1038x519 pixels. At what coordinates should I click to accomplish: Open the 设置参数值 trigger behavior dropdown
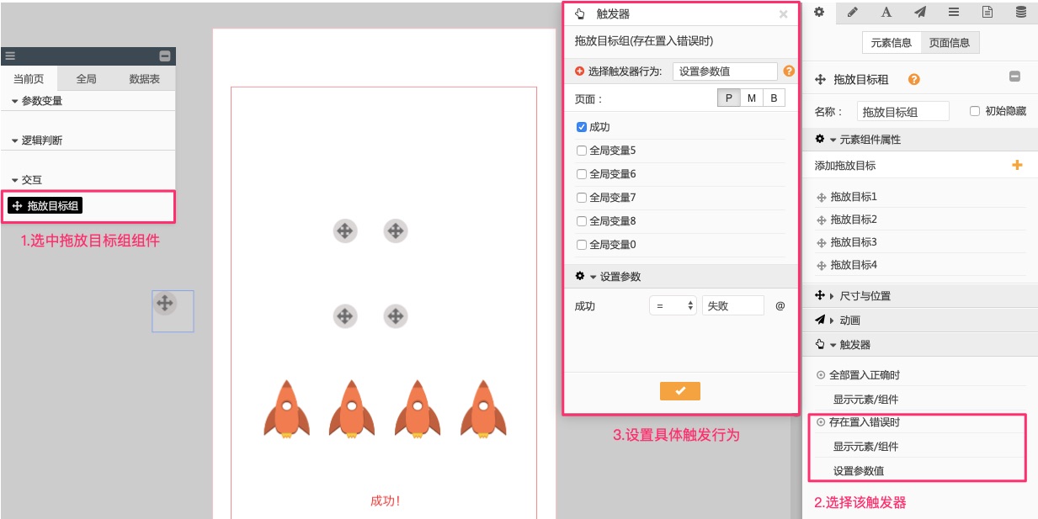tap(724, 71)
